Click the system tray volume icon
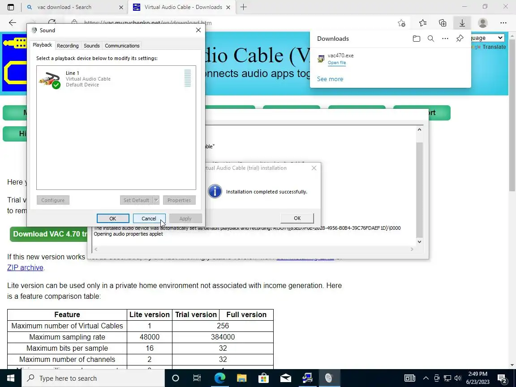The image size is (516, 387). click(x=458, y=378)
